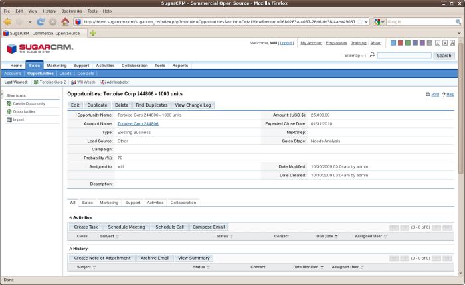Click the SugarCRM logo
465x285 pixels.
click(40, 48)
